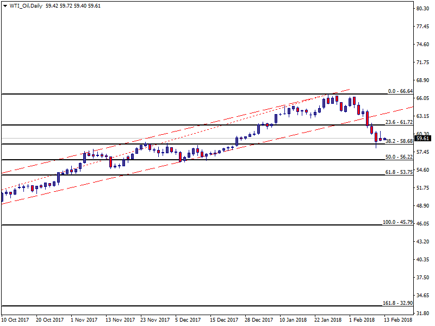Pick the 61.8 - 53.75 Fibonacci label
The image size is (435, 326).
(x=400, y=172)
